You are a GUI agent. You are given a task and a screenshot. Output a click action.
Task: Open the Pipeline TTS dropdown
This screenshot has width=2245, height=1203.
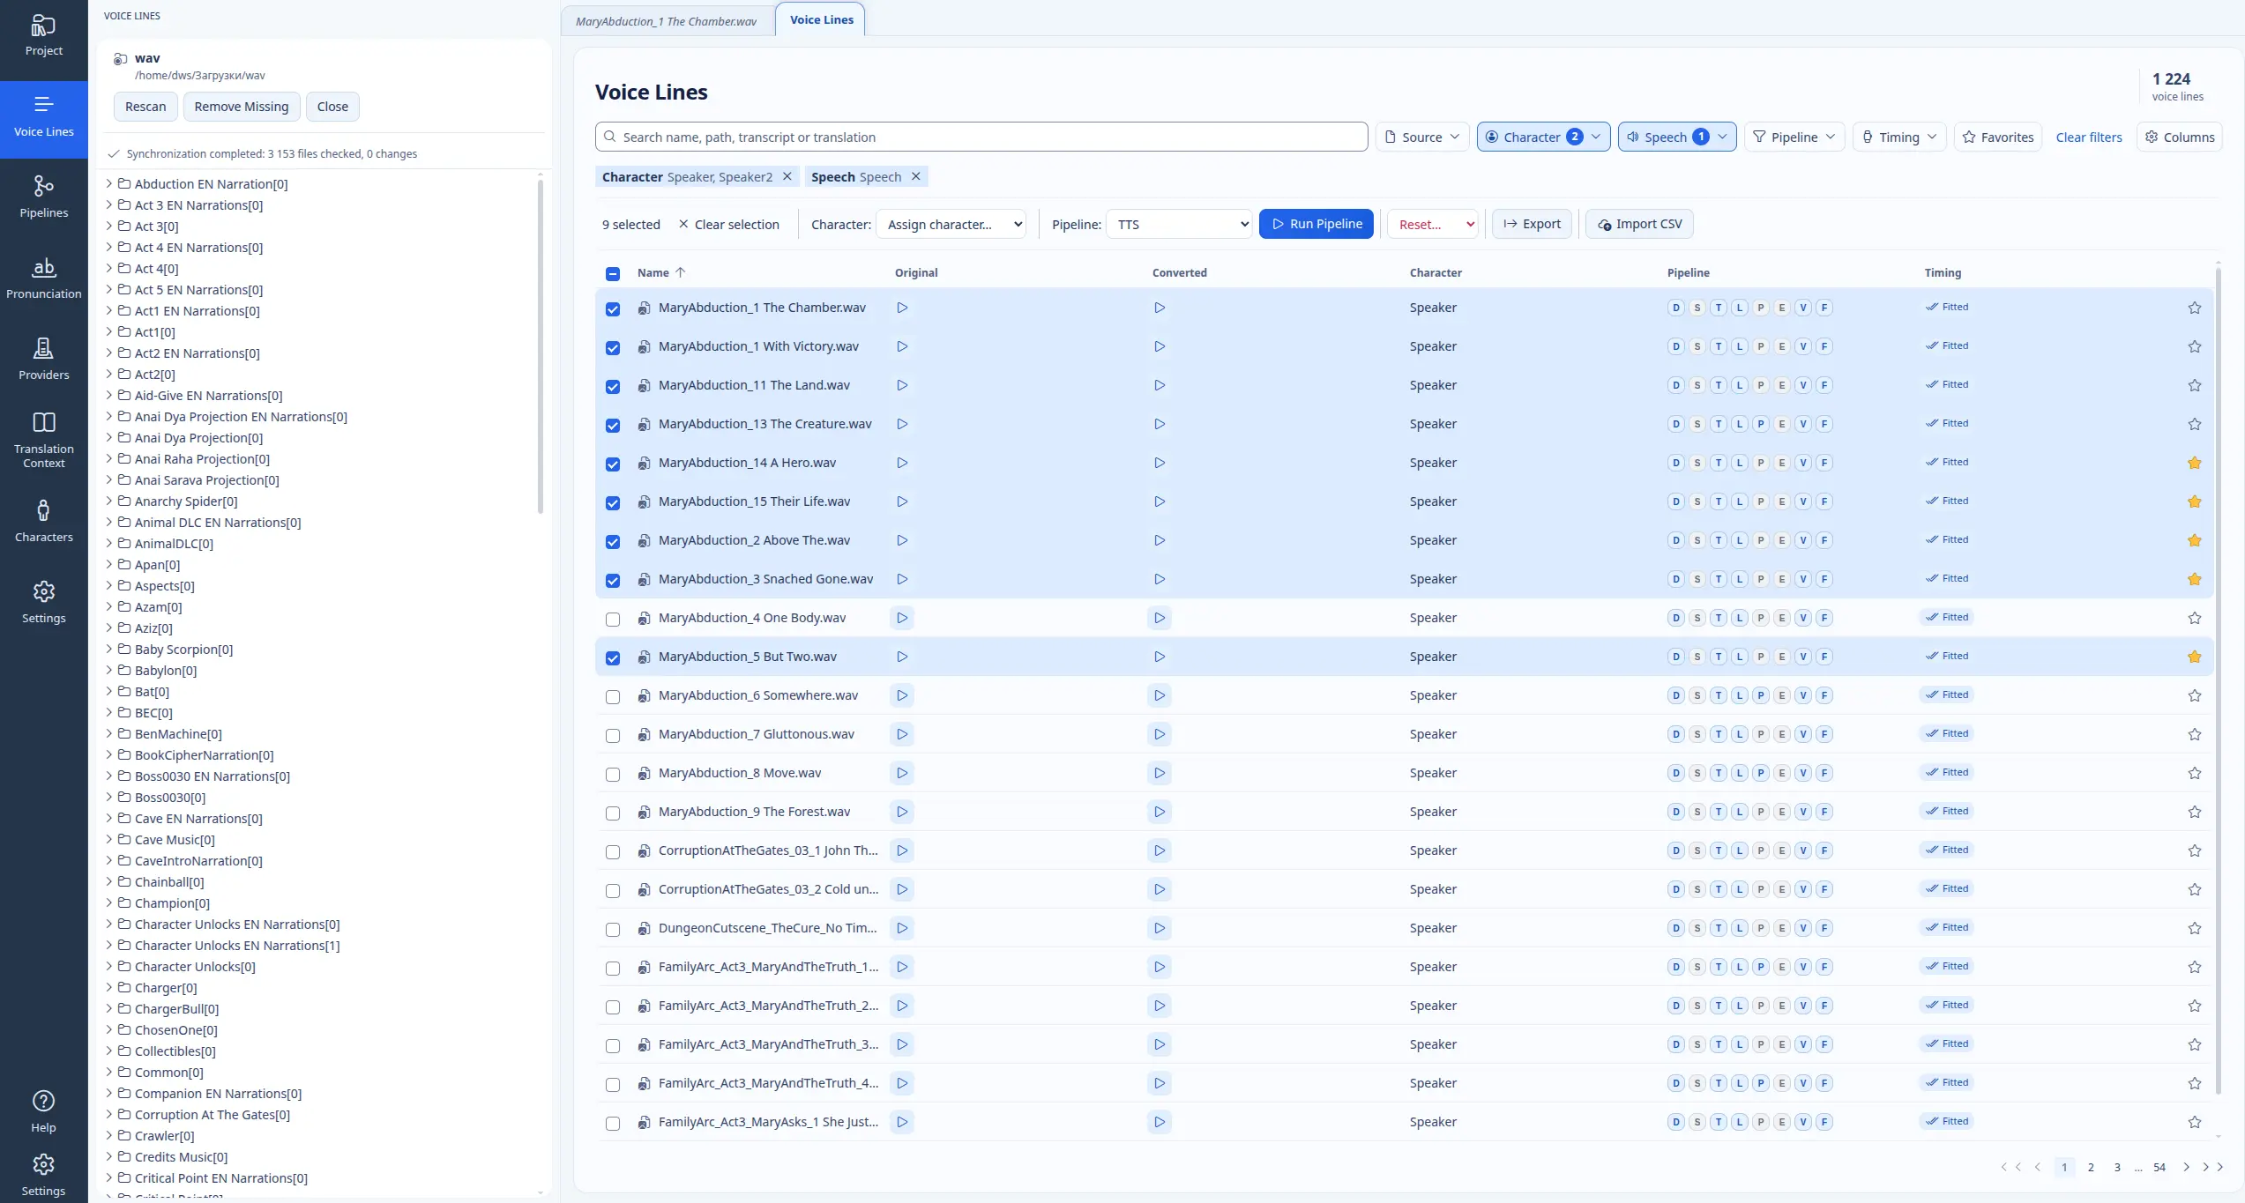tap(1179, 225)
